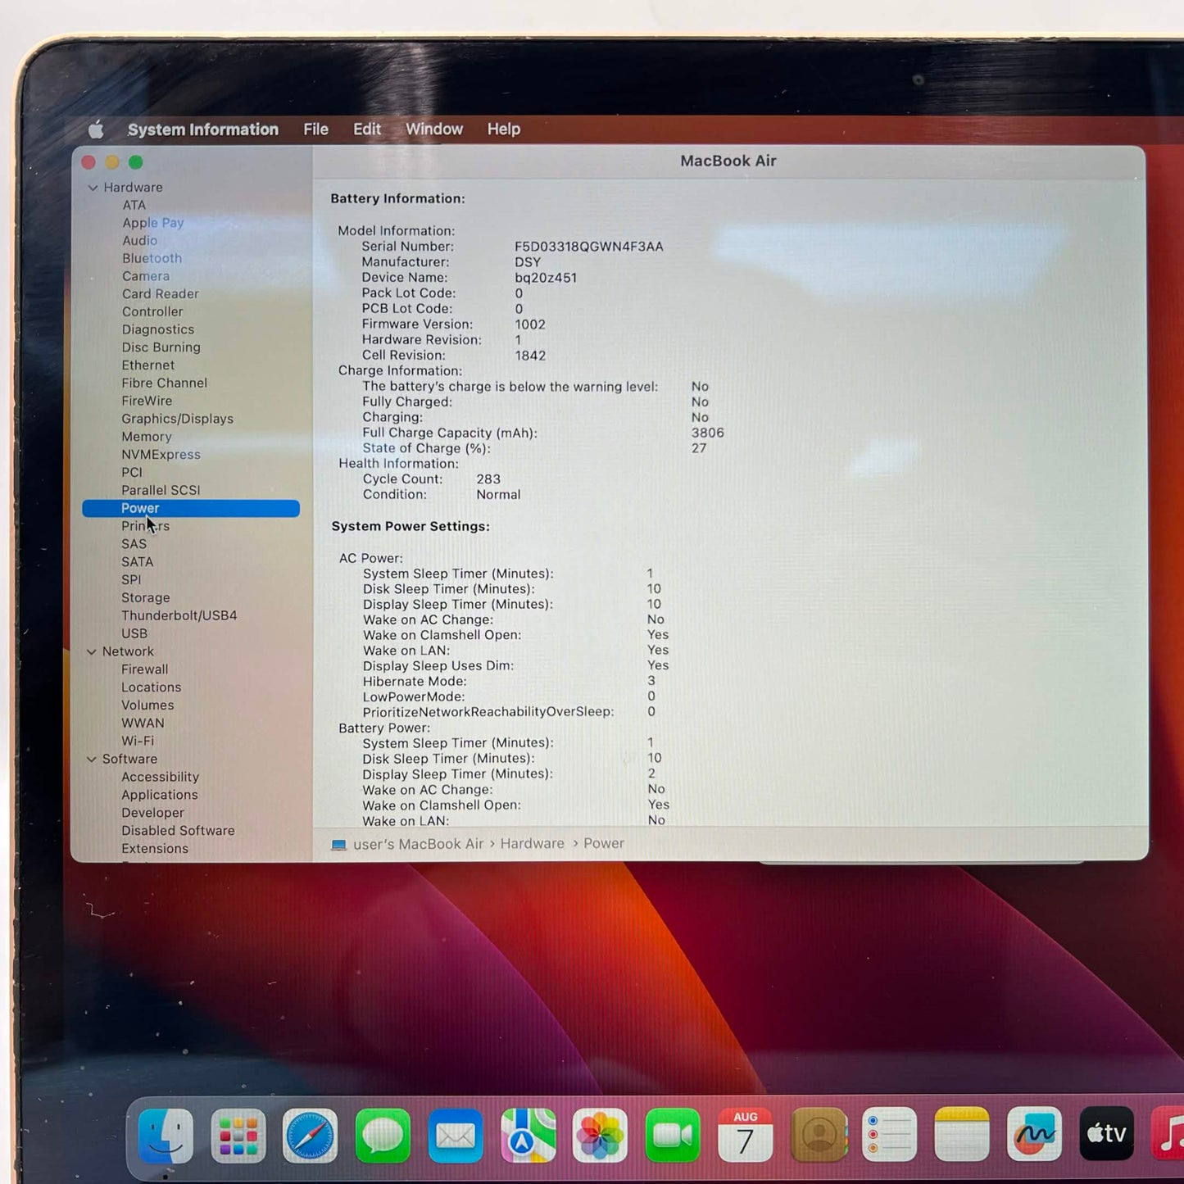Open the System Information menu
Screen dimensions: 1184x1184
(203, 129)
